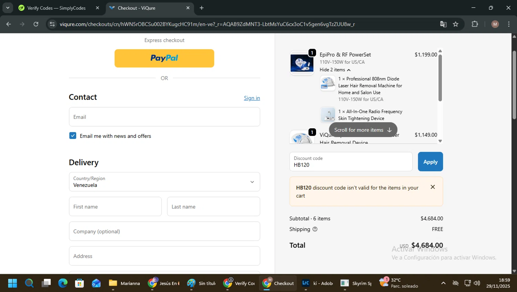517x292 pixels.
Task: Click the Company (optional) field
Action: tap(164, 231)
